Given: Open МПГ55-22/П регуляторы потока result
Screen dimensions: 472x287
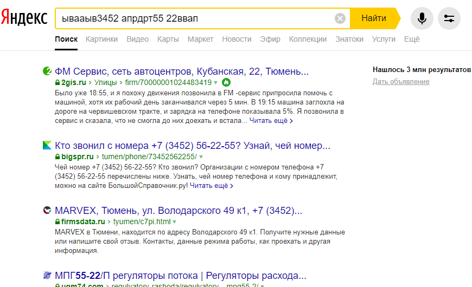Looking at the screenshot, I should (x=180, y=275).
